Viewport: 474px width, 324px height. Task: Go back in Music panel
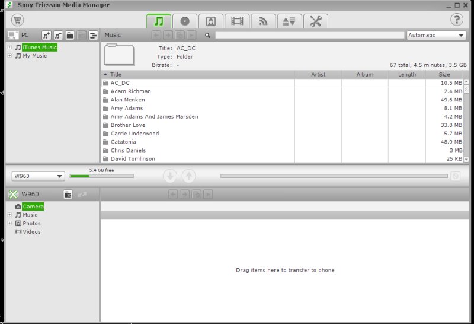[156, 36]
